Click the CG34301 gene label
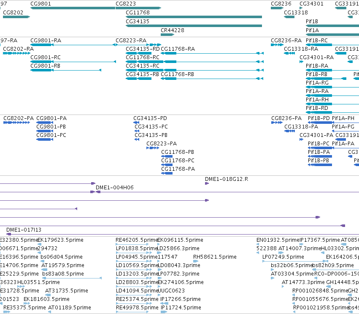 [x=311, y=4]
